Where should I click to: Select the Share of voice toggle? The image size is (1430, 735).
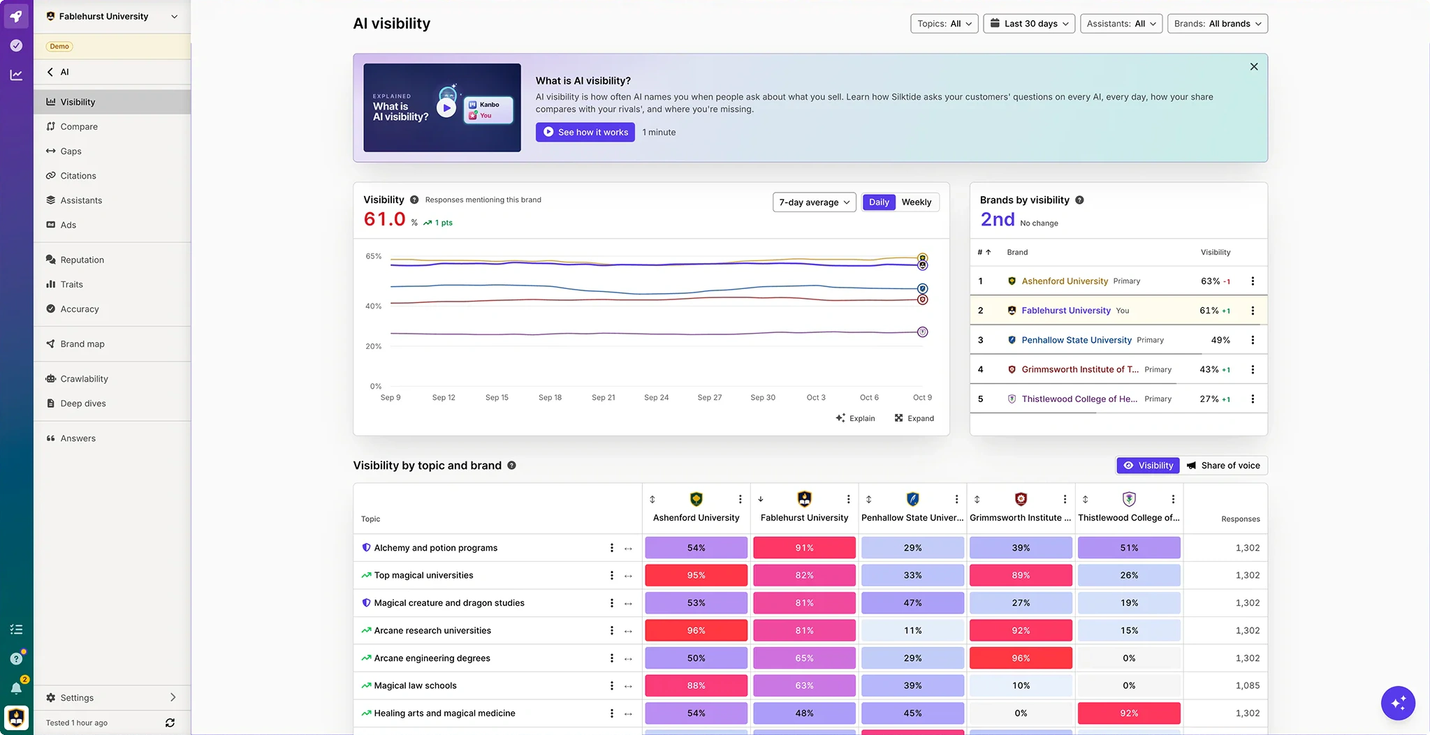pyautogui.click(x=1223, y=466)
